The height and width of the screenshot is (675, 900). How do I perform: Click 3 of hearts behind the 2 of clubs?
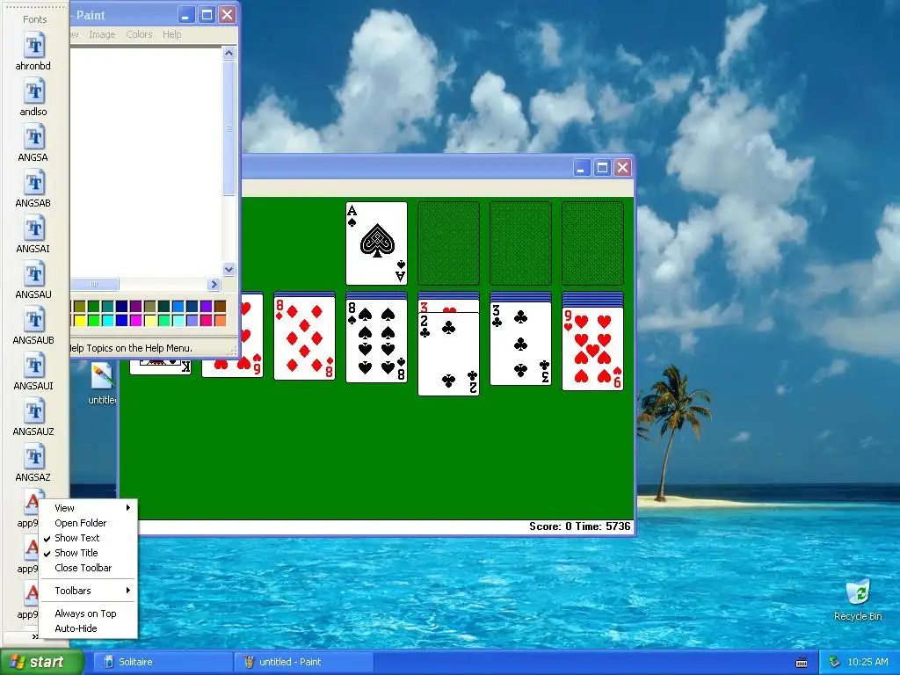448,307
